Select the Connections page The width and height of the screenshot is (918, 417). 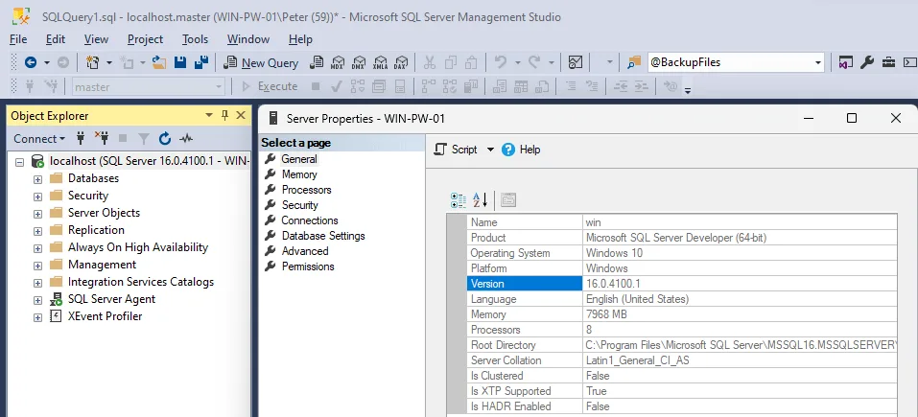pos(310,220)
